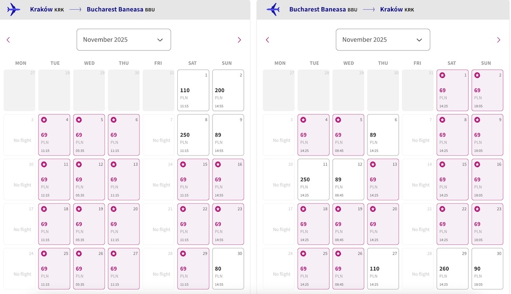The image size is (511, 294).
Task: Choose 30 November outbound flight at 80 PLN
Action: point(228,268)
